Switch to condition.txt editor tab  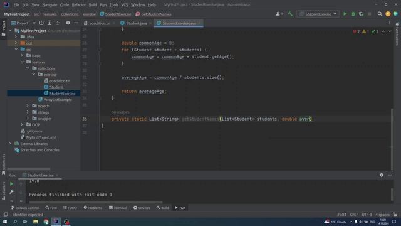tap(100, 23)
